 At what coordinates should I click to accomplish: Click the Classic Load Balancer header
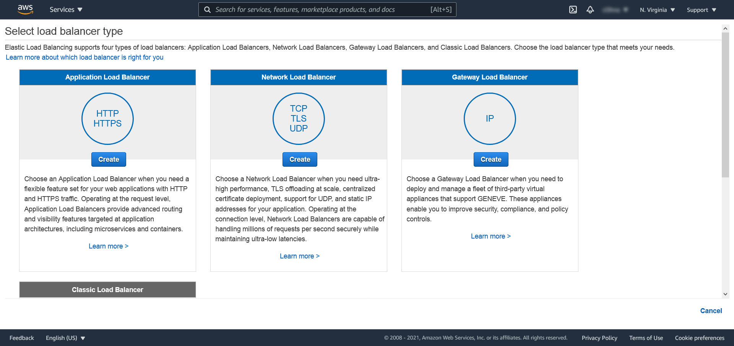pyautogui.click(x=107, y=290)
